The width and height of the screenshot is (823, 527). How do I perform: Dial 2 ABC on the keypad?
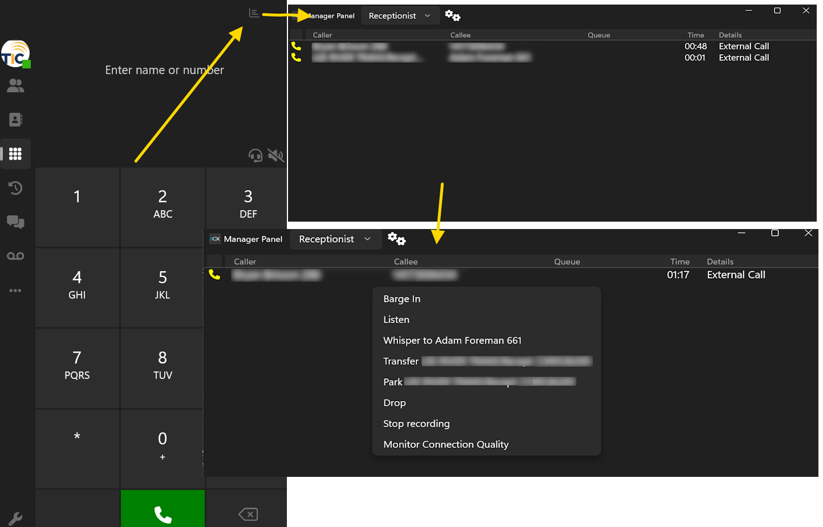(x=163, y=207)
